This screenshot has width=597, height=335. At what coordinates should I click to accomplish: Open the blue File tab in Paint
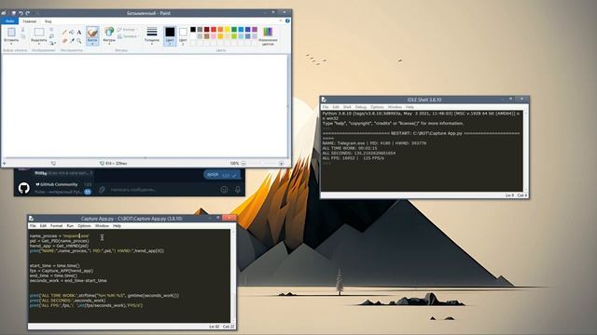(9, 21)
